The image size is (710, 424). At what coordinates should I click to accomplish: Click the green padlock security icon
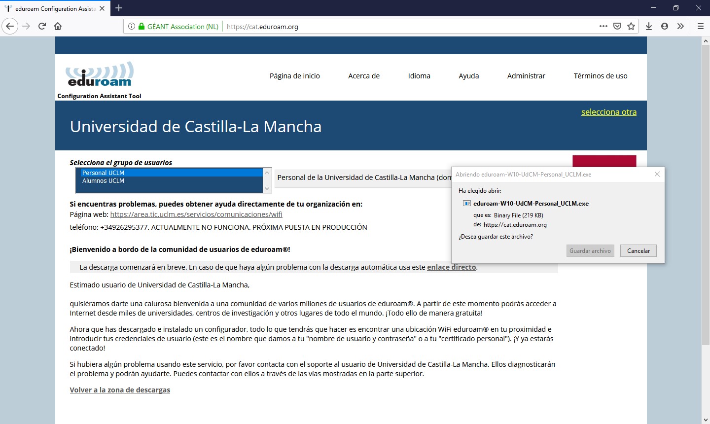[x=142, y=27]
